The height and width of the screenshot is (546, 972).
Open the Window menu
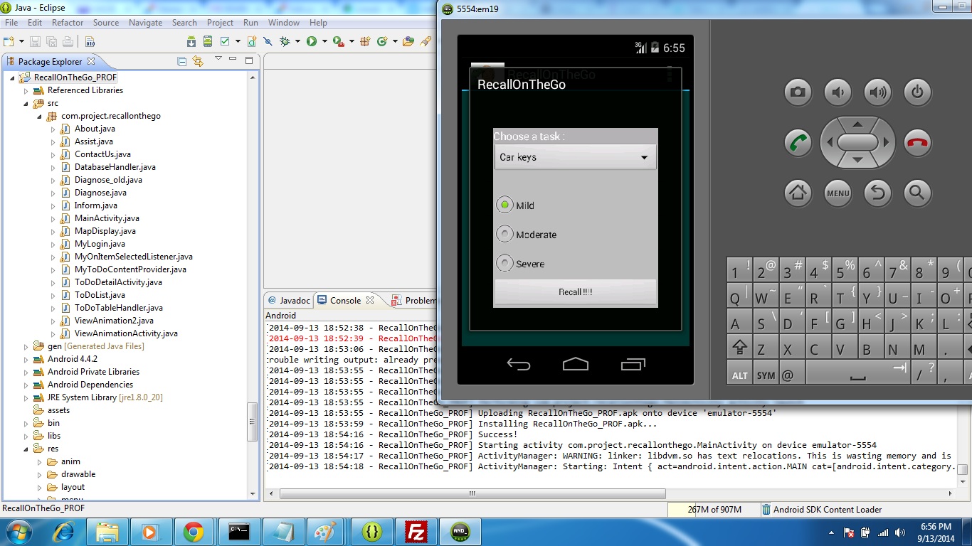(x=284, y=23)
